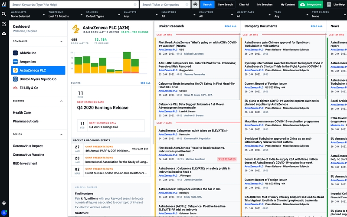Click Read All in Broker Research
Image resolution: width=347 pixels, height=217 pixels.
coord(231,26)
